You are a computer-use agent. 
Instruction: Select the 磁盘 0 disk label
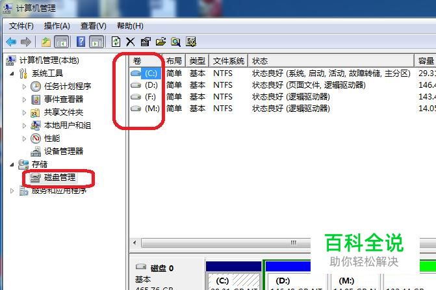[162, 269]
